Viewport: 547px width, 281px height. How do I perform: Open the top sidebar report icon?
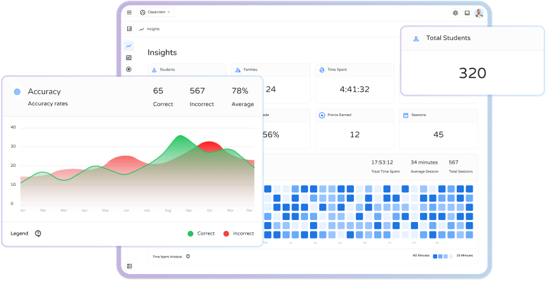[x=129, y=29]
